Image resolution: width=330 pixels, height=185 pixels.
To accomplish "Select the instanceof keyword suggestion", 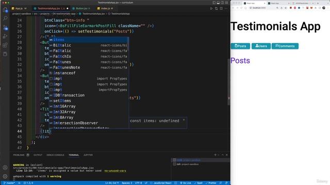I will click(89, 73).
